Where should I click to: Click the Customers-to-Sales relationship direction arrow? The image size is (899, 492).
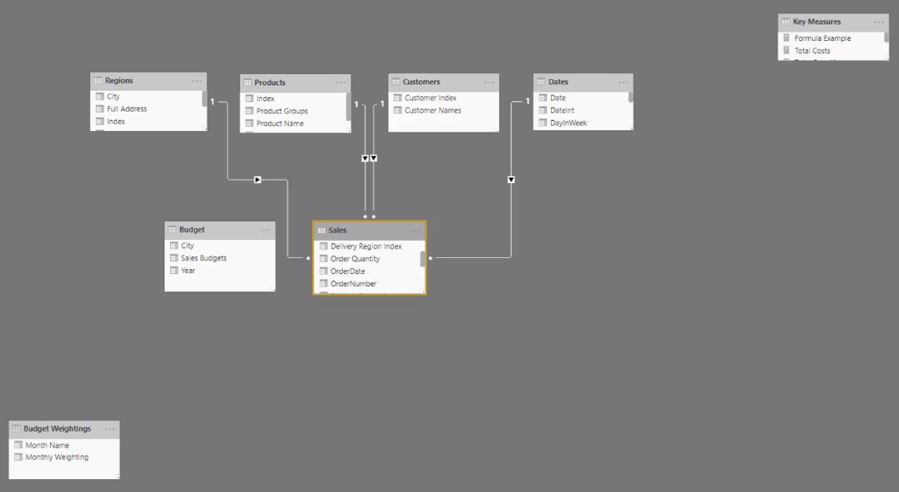[374, 157]
